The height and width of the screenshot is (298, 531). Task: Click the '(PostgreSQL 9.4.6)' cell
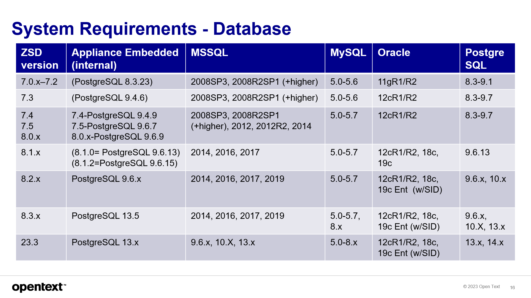(x=126, y=98)
